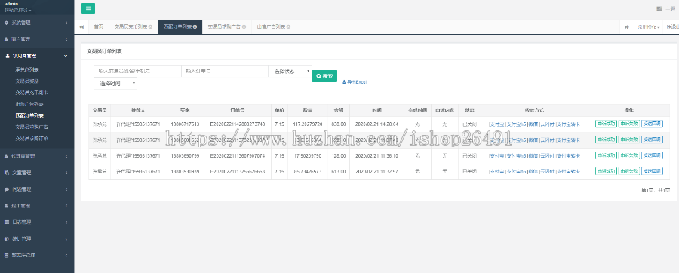Click 申诉成功 for buyer 13806717513 row
This screenshot has height=273, width=679.
coord(606,124)
